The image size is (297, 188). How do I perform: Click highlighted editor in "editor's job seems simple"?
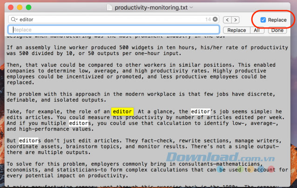point(200,111)
